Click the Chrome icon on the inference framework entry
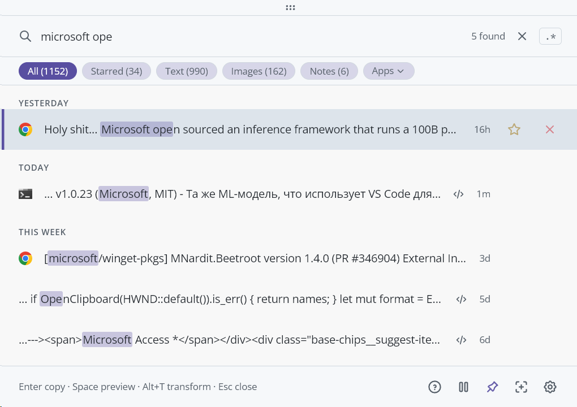The image size is (577, 407). click(x=25, y=129)
